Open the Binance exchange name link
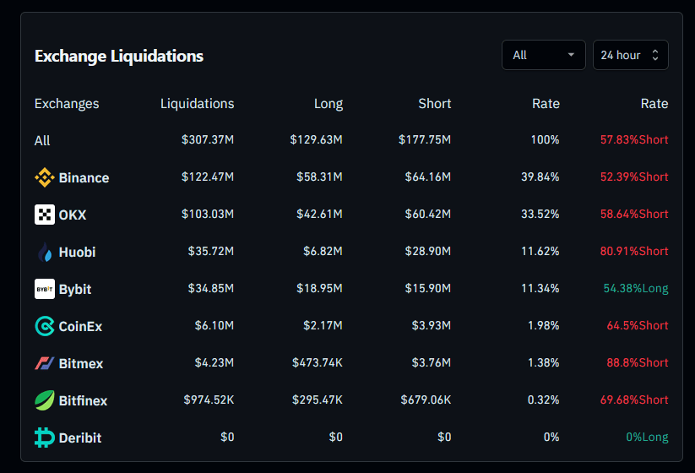Screen dimensions: 695x473 pos(84,178)
